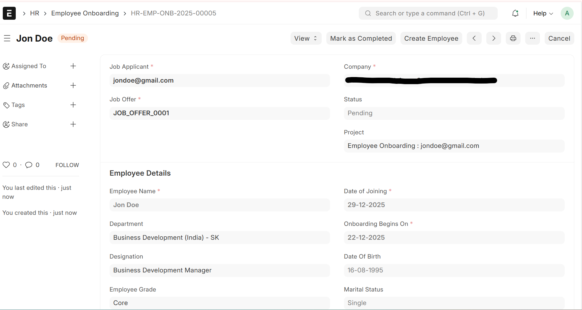Follow this onboarding document
The image size is (582, 310).
tap(67, 165)
